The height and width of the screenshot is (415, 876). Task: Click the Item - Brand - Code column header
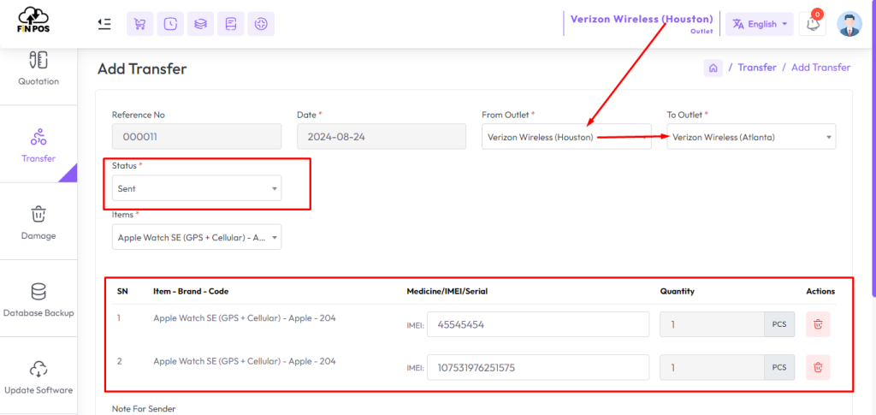pos(191,291)
